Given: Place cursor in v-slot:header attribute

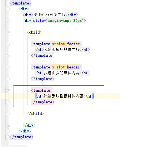Looking at the screenshot, I should [x=66, y=67].
